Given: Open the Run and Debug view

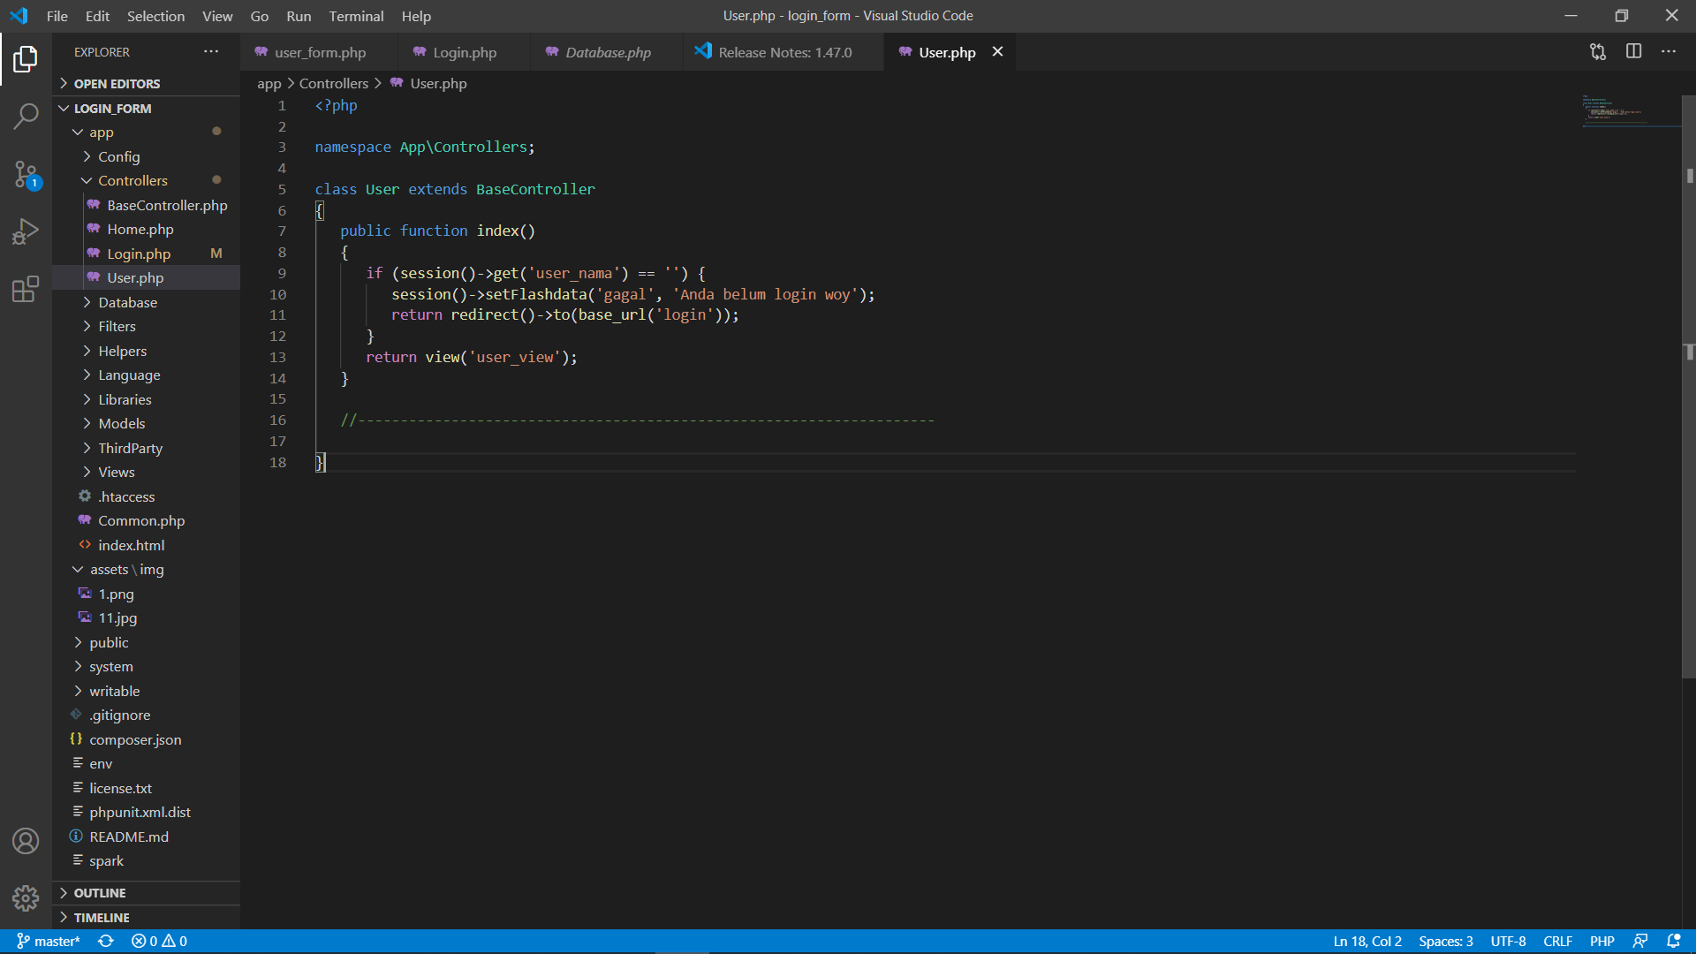Looking at the screenshot, I should [x=26, y=231].
